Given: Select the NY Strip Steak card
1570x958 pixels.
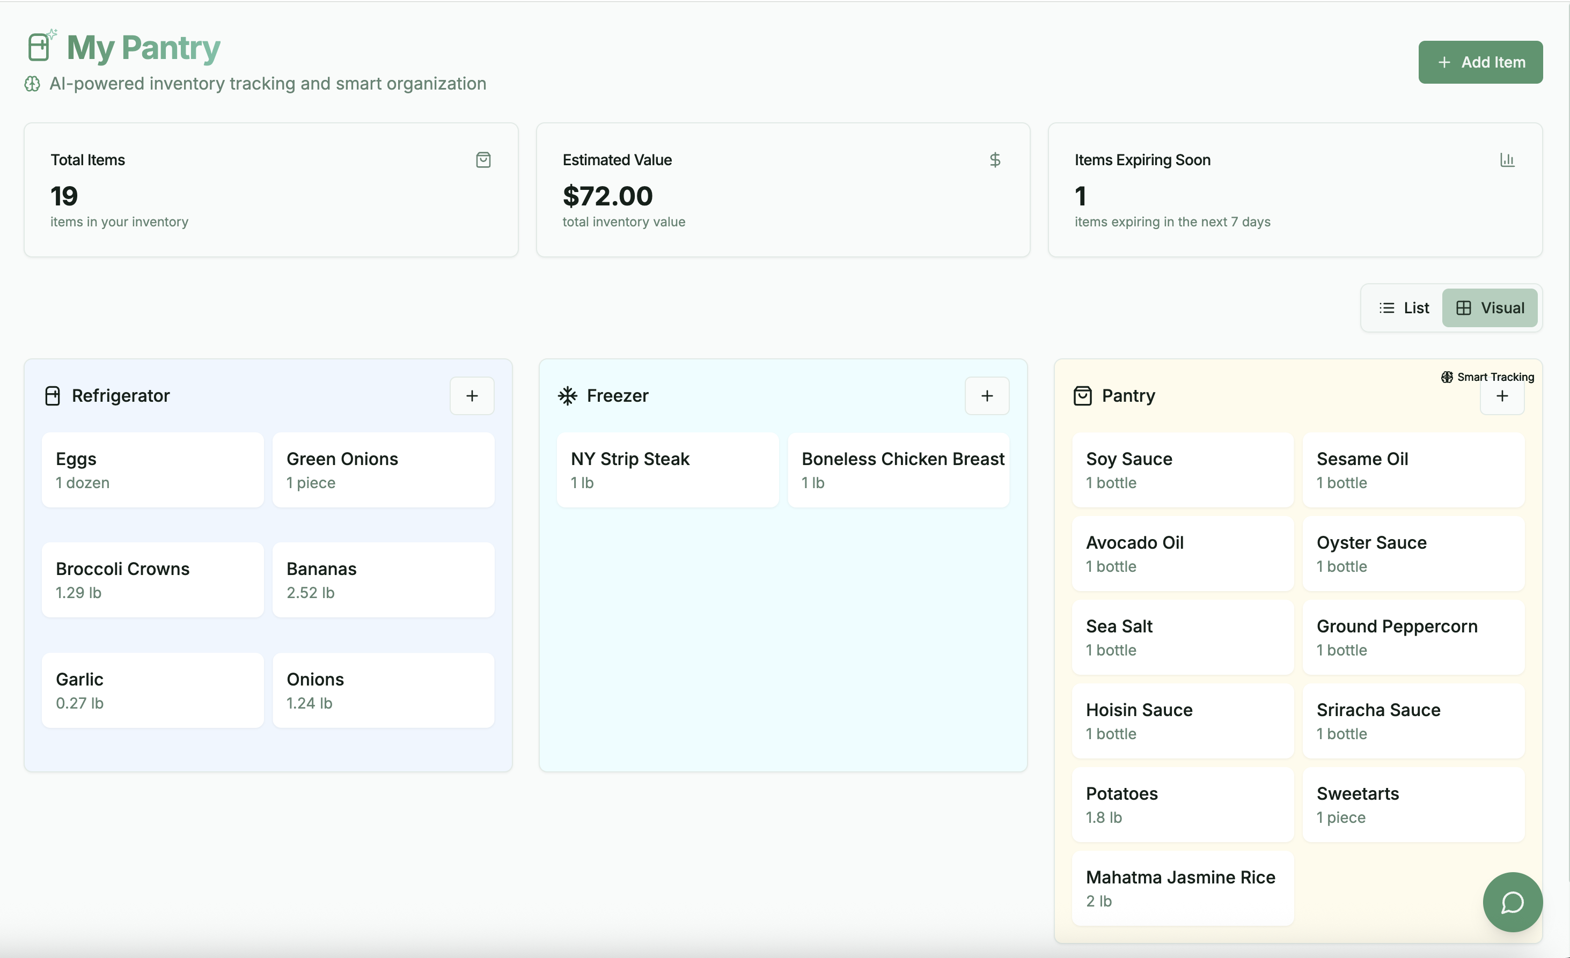Looking at the screenshot, I should [667, 470].
